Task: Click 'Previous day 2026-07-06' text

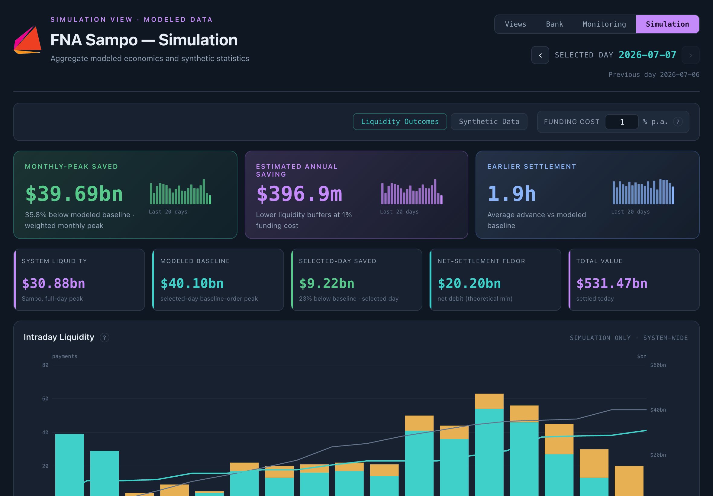Action: coord(654,75)
